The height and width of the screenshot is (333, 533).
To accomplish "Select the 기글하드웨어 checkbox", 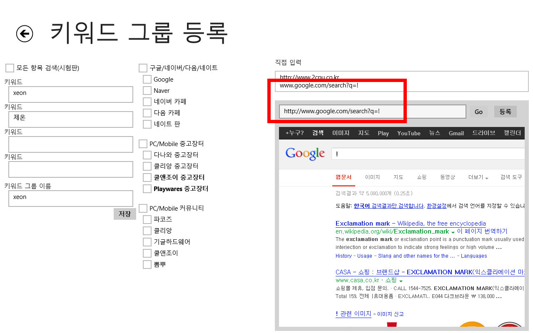I will (147, 242).
